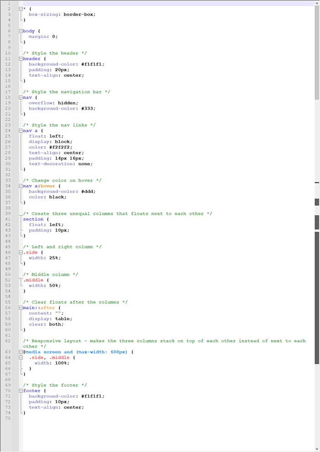Click '#f1f1f1' value on line 12

click(91, 64)
